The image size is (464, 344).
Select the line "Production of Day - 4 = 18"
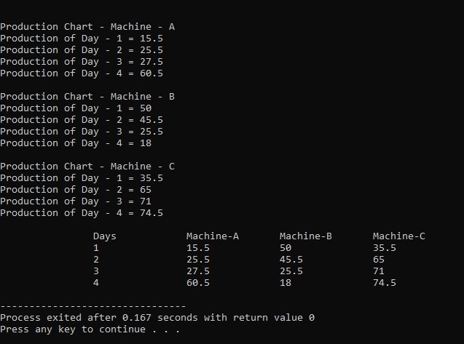[x=76, y=143]
